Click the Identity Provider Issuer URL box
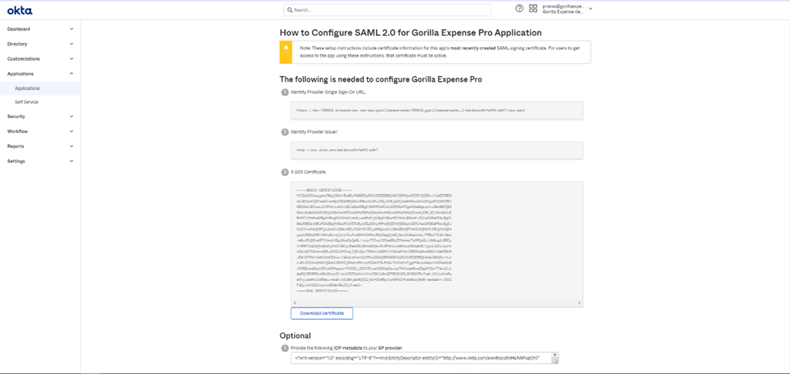 pos(437,151)
